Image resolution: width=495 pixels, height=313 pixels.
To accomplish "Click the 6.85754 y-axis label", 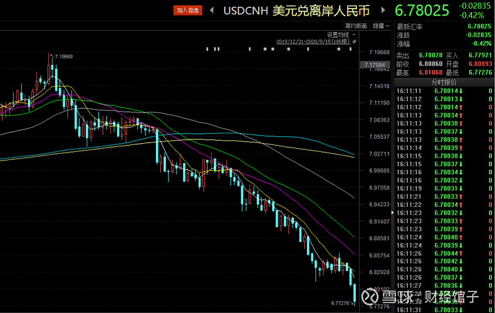I will point(379,256).
